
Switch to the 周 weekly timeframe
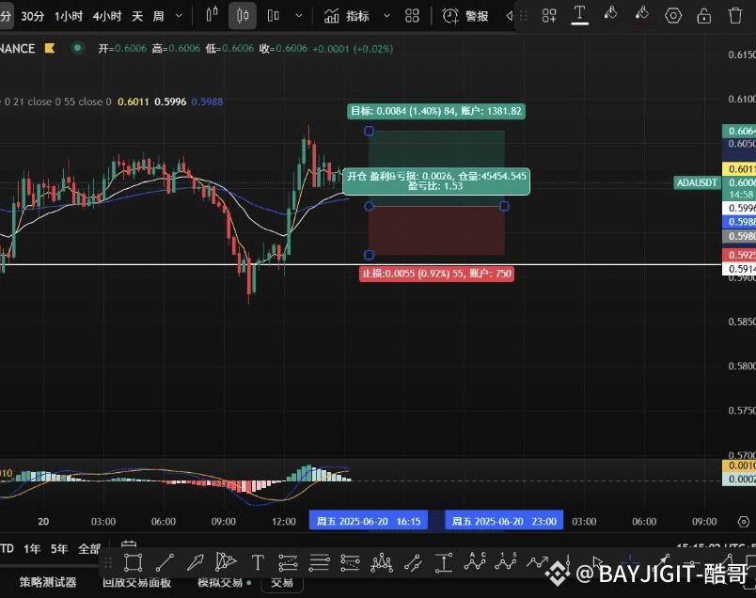pyautogui.click(x=158, y=16)
